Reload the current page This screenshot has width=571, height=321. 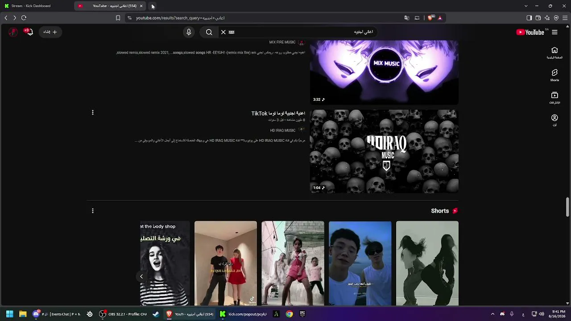point(24,18)
